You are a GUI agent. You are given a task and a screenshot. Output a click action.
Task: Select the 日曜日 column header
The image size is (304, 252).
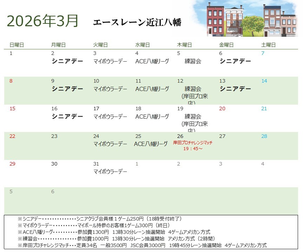tap(16, 45)
